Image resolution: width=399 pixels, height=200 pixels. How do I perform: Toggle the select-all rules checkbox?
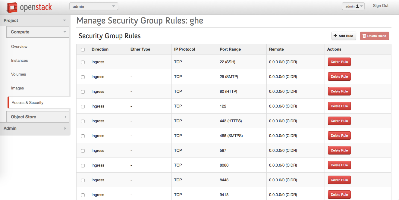[x=83, y=50]
